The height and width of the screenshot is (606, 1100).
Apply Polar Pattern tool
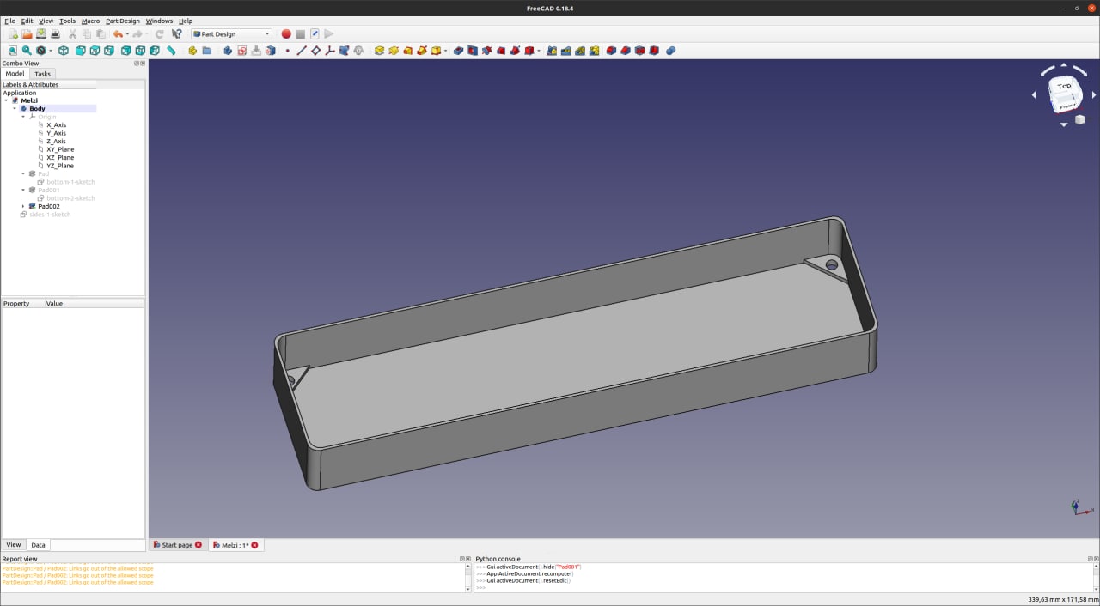pyautogui.click(x=580, y=51)
